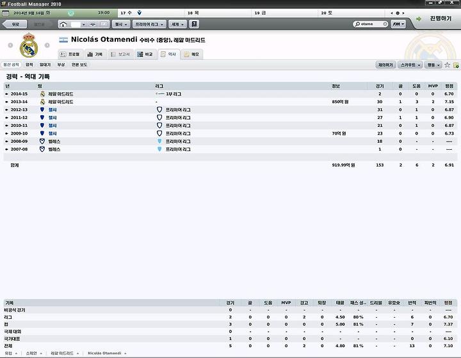Open the 기록 tab with the bar-chart icon
Screen dimensions: 461x358
click(x=95, y=54)
